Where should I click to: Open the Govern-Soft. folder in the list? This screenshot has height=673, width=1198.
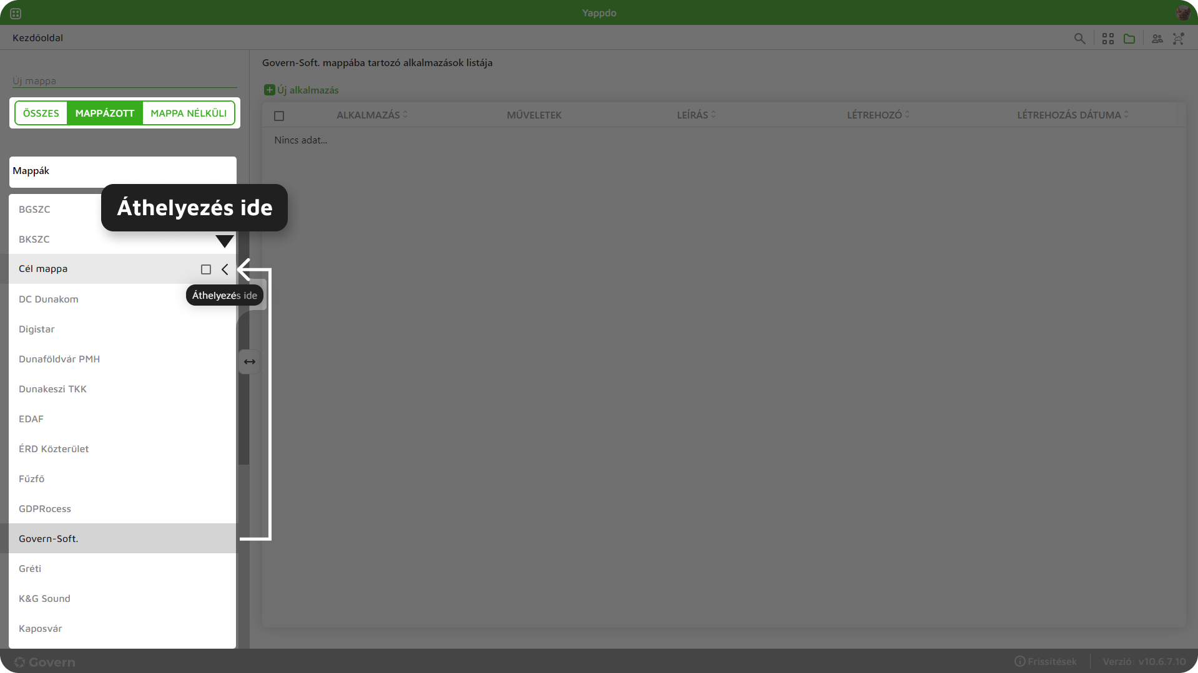[x=49, y=538]
